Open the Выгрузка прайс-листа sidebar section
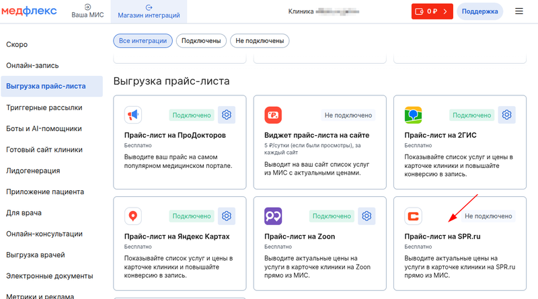The width and height of the screenshot is (538, 299). click(52, 87)
